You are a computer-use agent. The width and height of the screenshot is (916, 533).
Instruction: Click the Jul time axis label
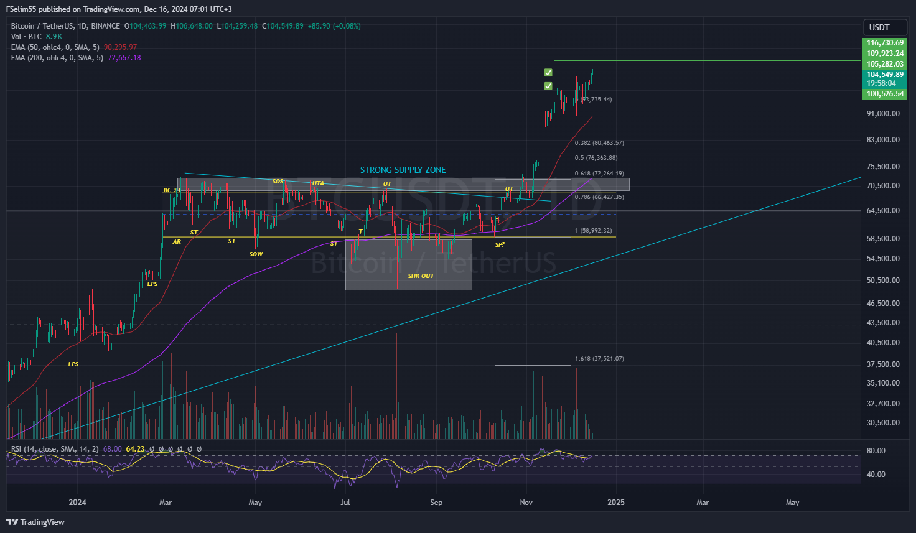point(345,503)
